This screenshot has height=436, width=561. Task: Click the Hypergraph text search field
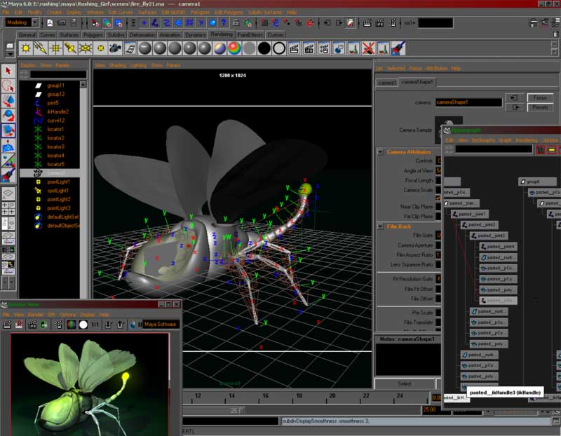click(494, 149)
